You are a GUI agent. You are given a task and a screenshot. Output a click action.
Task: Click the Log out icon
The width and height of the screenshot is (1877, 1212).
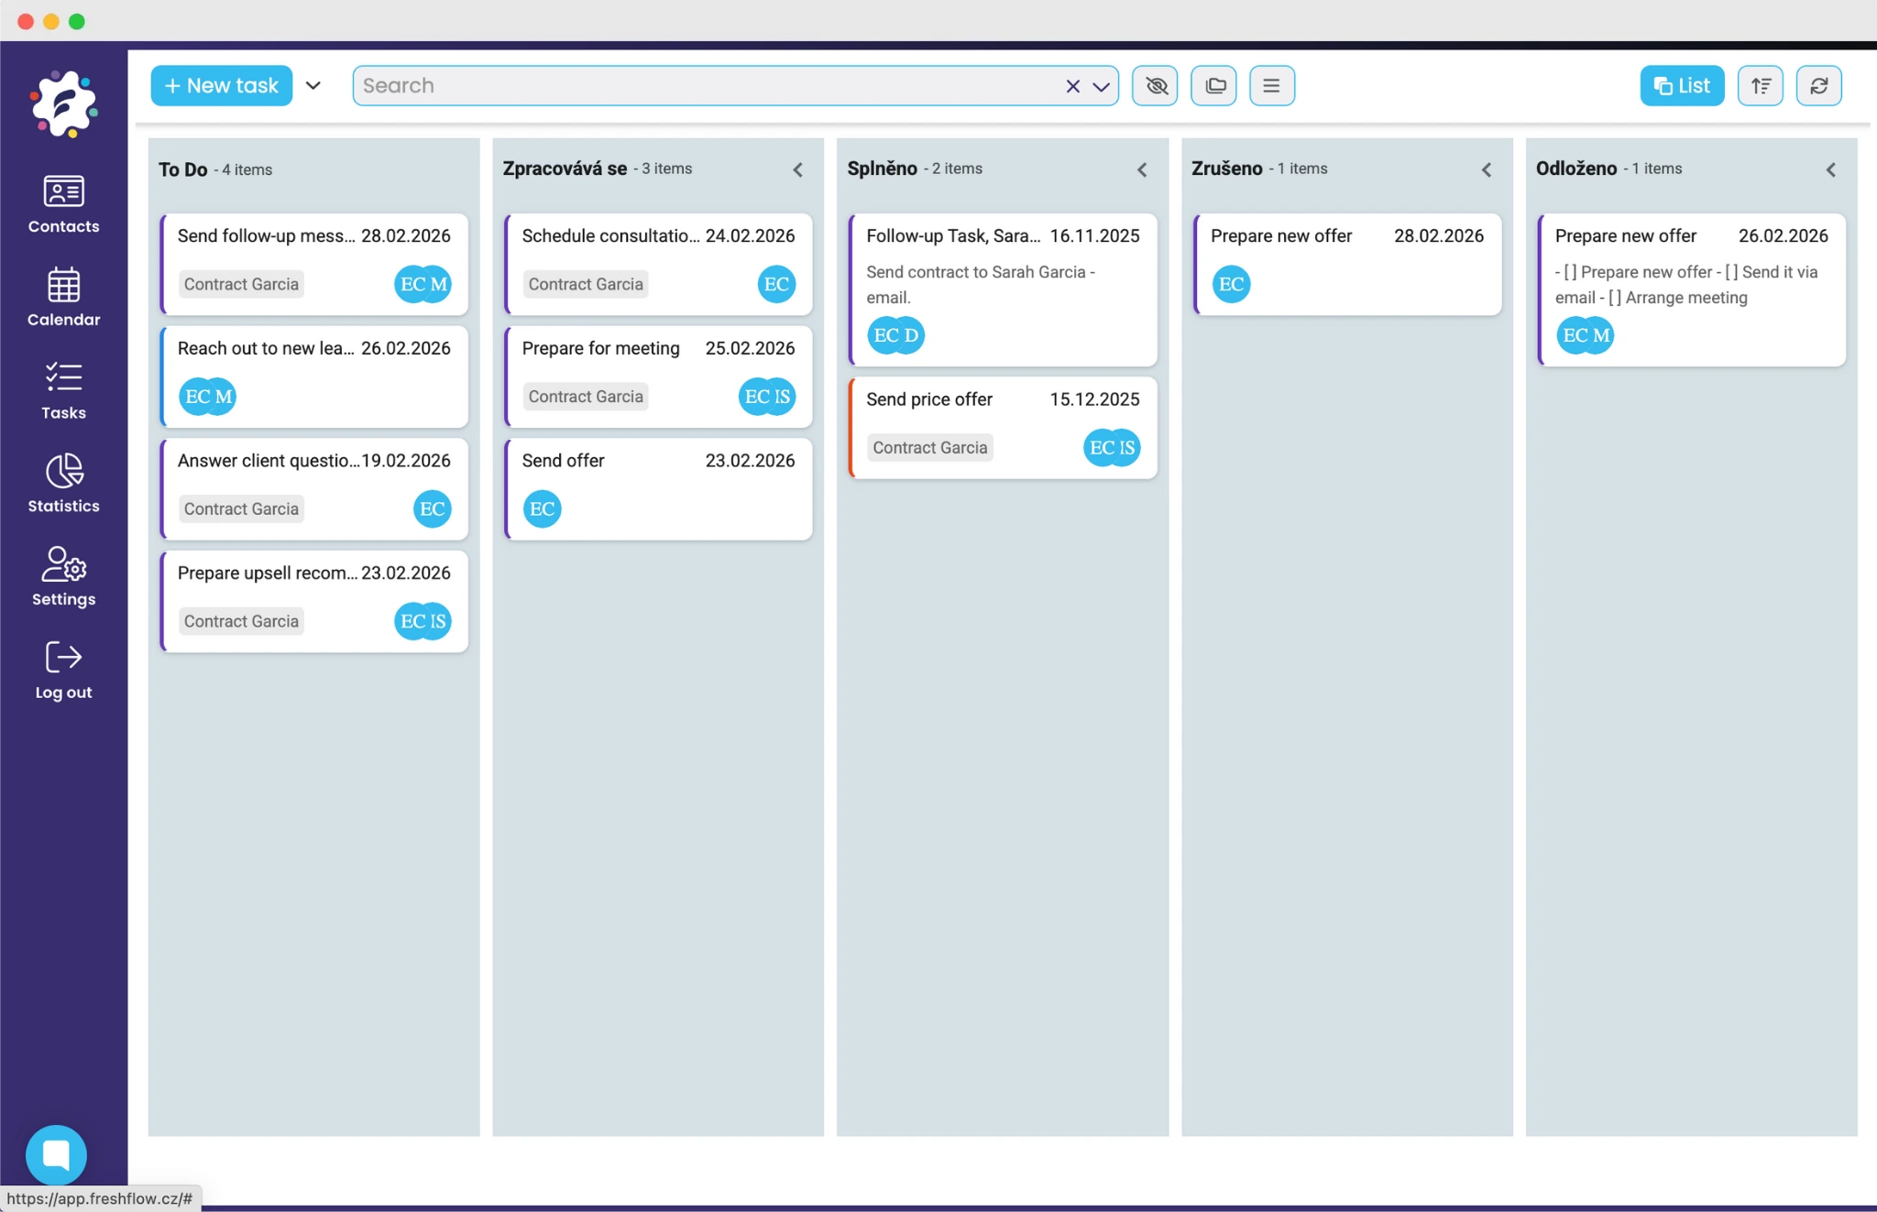click(63, 670)
